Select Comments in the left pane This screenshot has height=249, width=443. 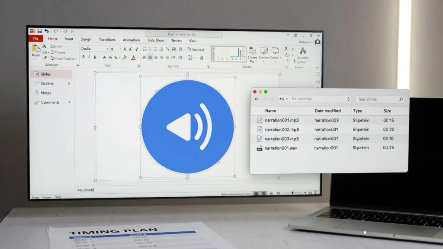(x=51, y=102)
